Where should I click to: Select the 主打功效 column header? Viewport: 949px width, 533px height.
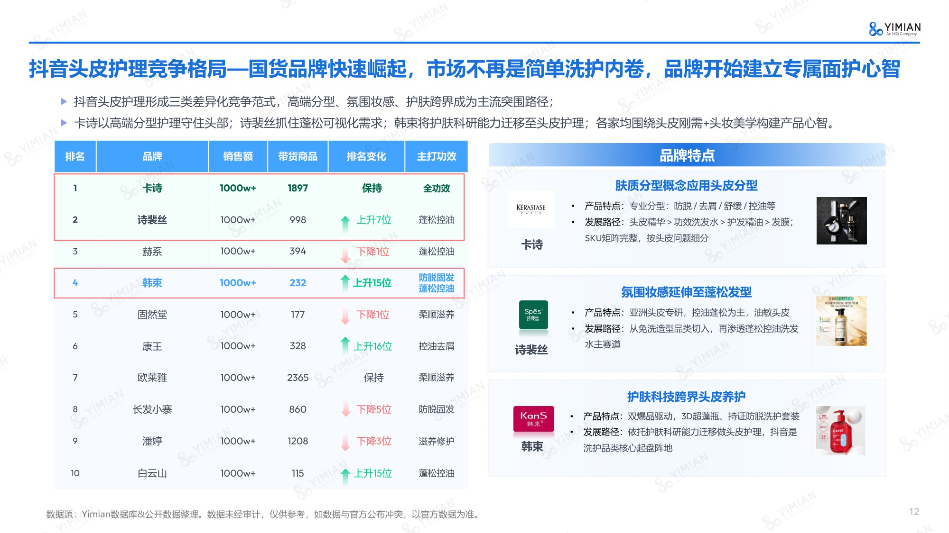point(437,156)
